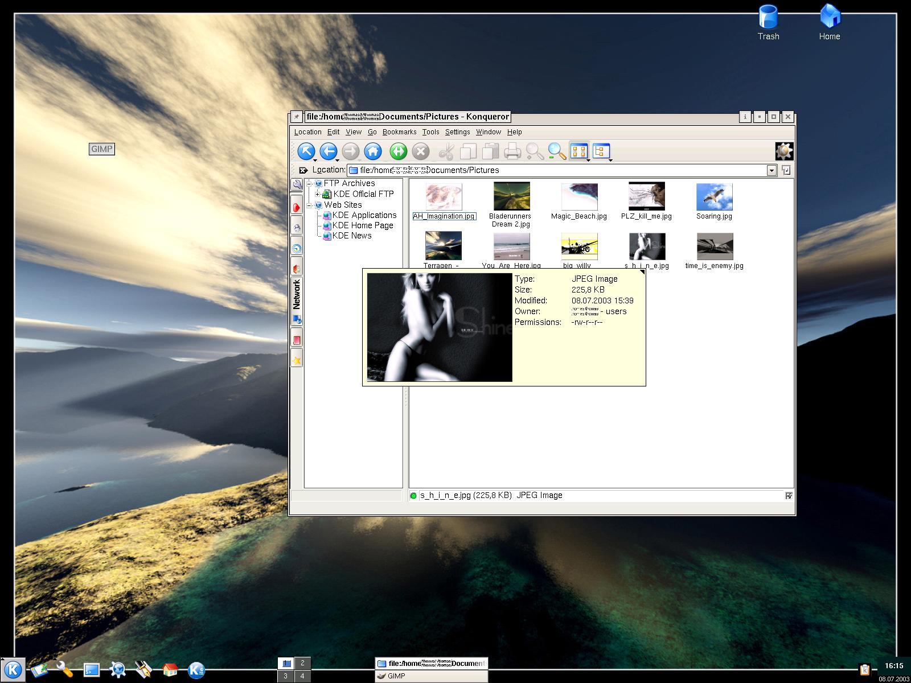Image resolution: width=911 pixels, height=683 pixels.
Task: Open the Tools menu
Action: pos(431,132)
